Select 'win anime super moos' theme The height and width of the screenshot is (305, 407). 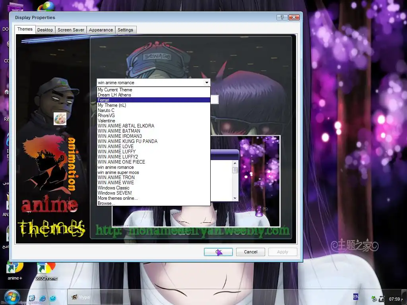153,172
